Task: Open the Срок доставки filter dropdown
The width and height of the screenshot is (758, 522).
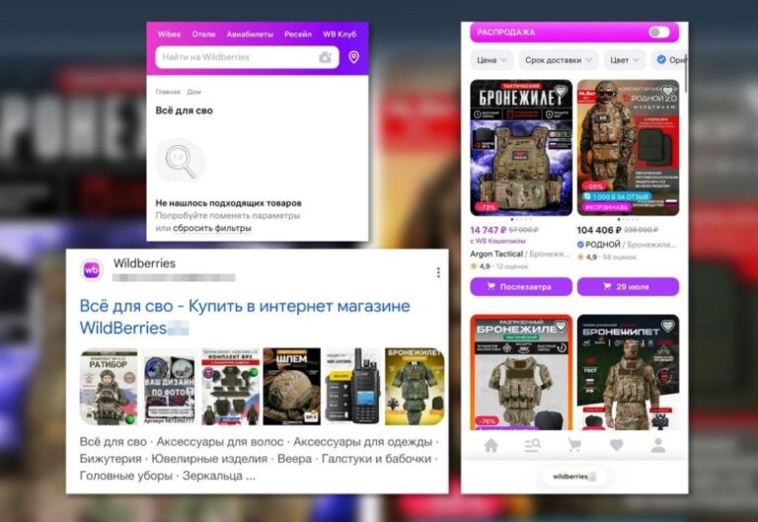Action: tap(559, 60)
